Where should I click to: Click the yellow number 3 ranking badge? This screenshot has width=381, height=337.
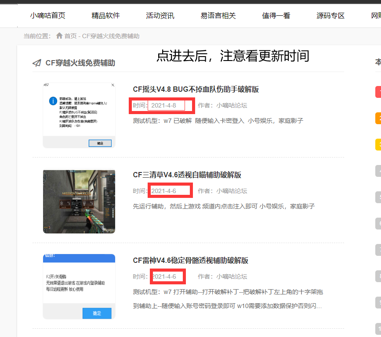378,144
